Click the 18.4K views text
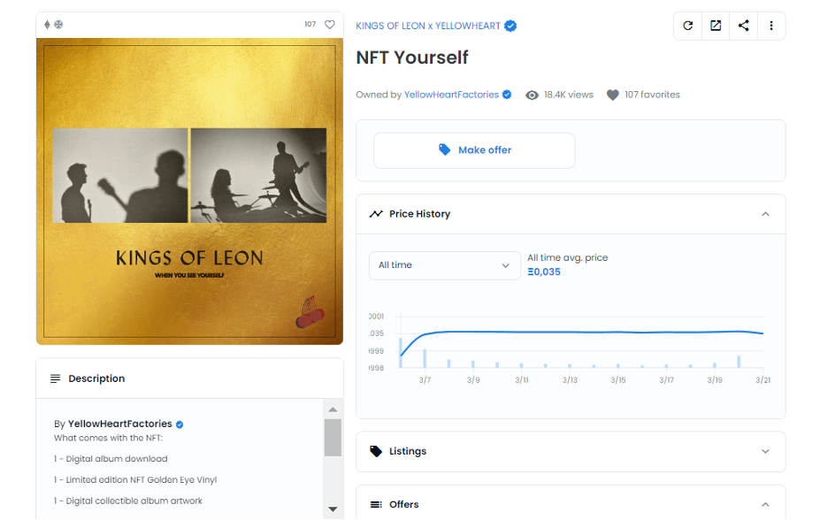828x520 pixels. tap(569, 95)
